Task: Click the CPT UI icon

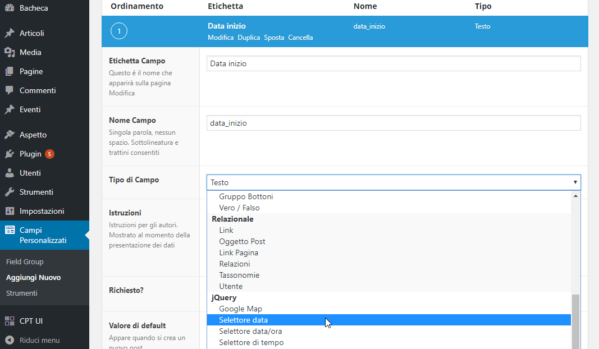Action: (10, 321)
